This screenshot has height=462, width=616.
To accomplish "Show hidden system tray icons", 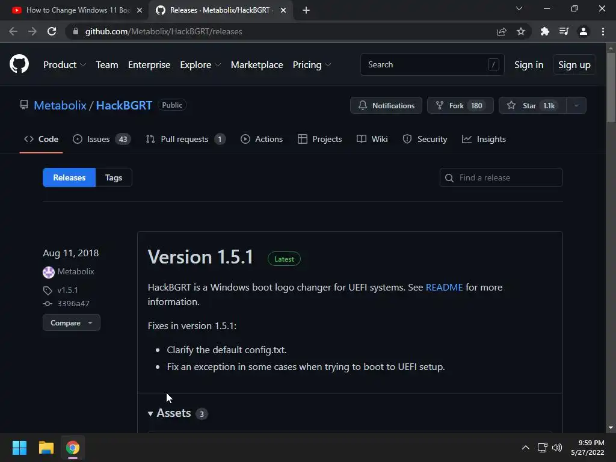I will (x=525, y=448).
